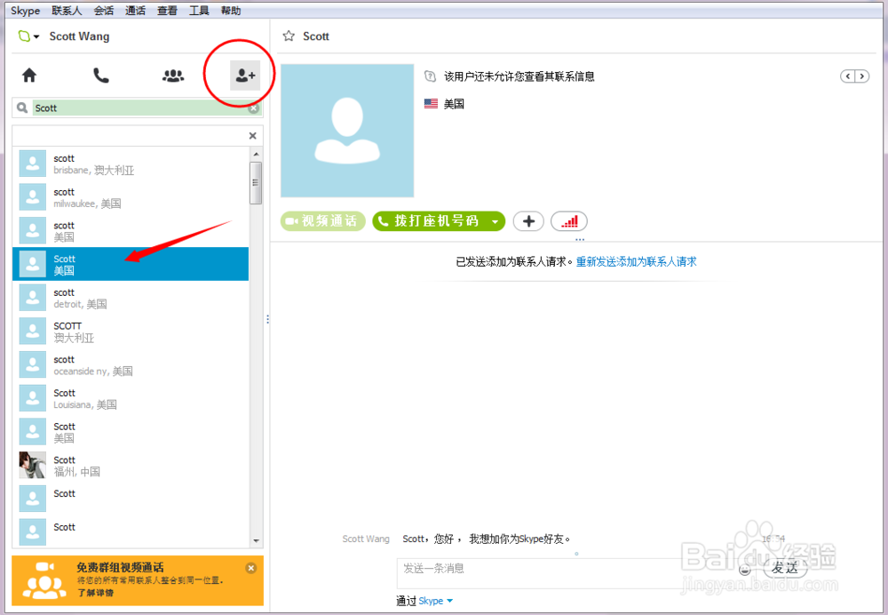The width and height of the screenshot is (888, 615).
Task: Select Scott from Louisiana, 美国
Action: coord(131,398)
